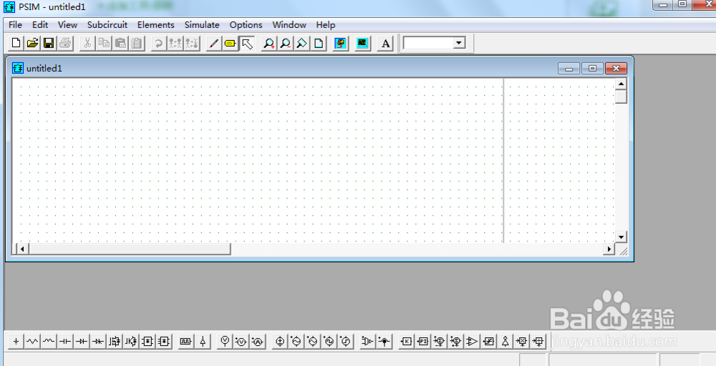Viewport: 716px width, 366px height.
Task: Open the File menu
Action: coord(15,24)
